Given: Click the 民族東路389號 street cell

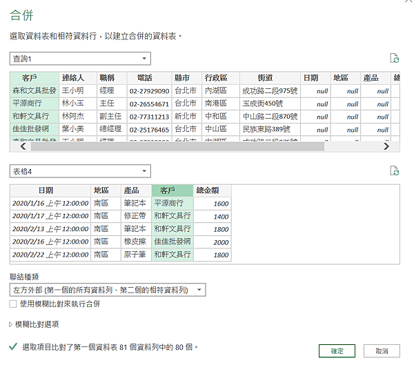Looking at the screenshot, I should pos(270,129).
